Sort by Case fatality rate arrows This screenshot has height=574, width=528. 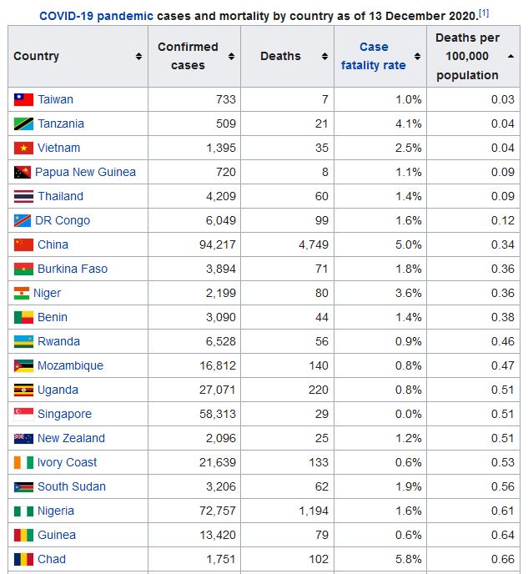417,57
